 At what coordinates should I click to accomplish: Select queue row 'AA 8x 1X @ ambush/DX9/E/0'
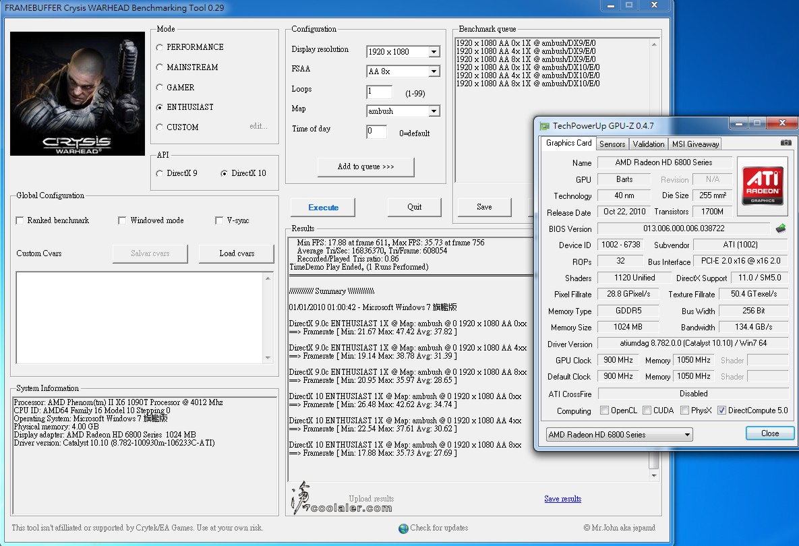pos(526,59)
